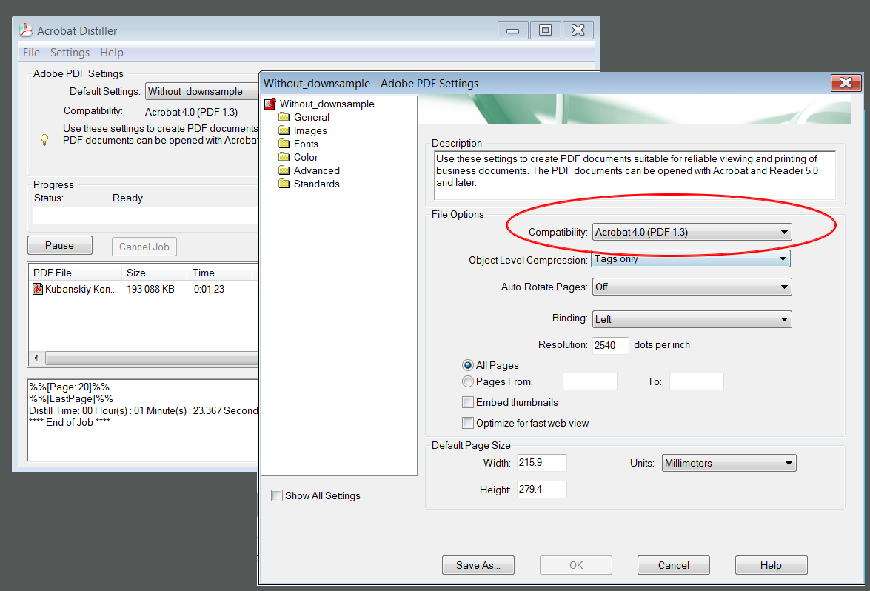The height and width of the screenshot is (591, 870).
Task: Enable Optimize for fast web view
Action: (x=468, y=423)
